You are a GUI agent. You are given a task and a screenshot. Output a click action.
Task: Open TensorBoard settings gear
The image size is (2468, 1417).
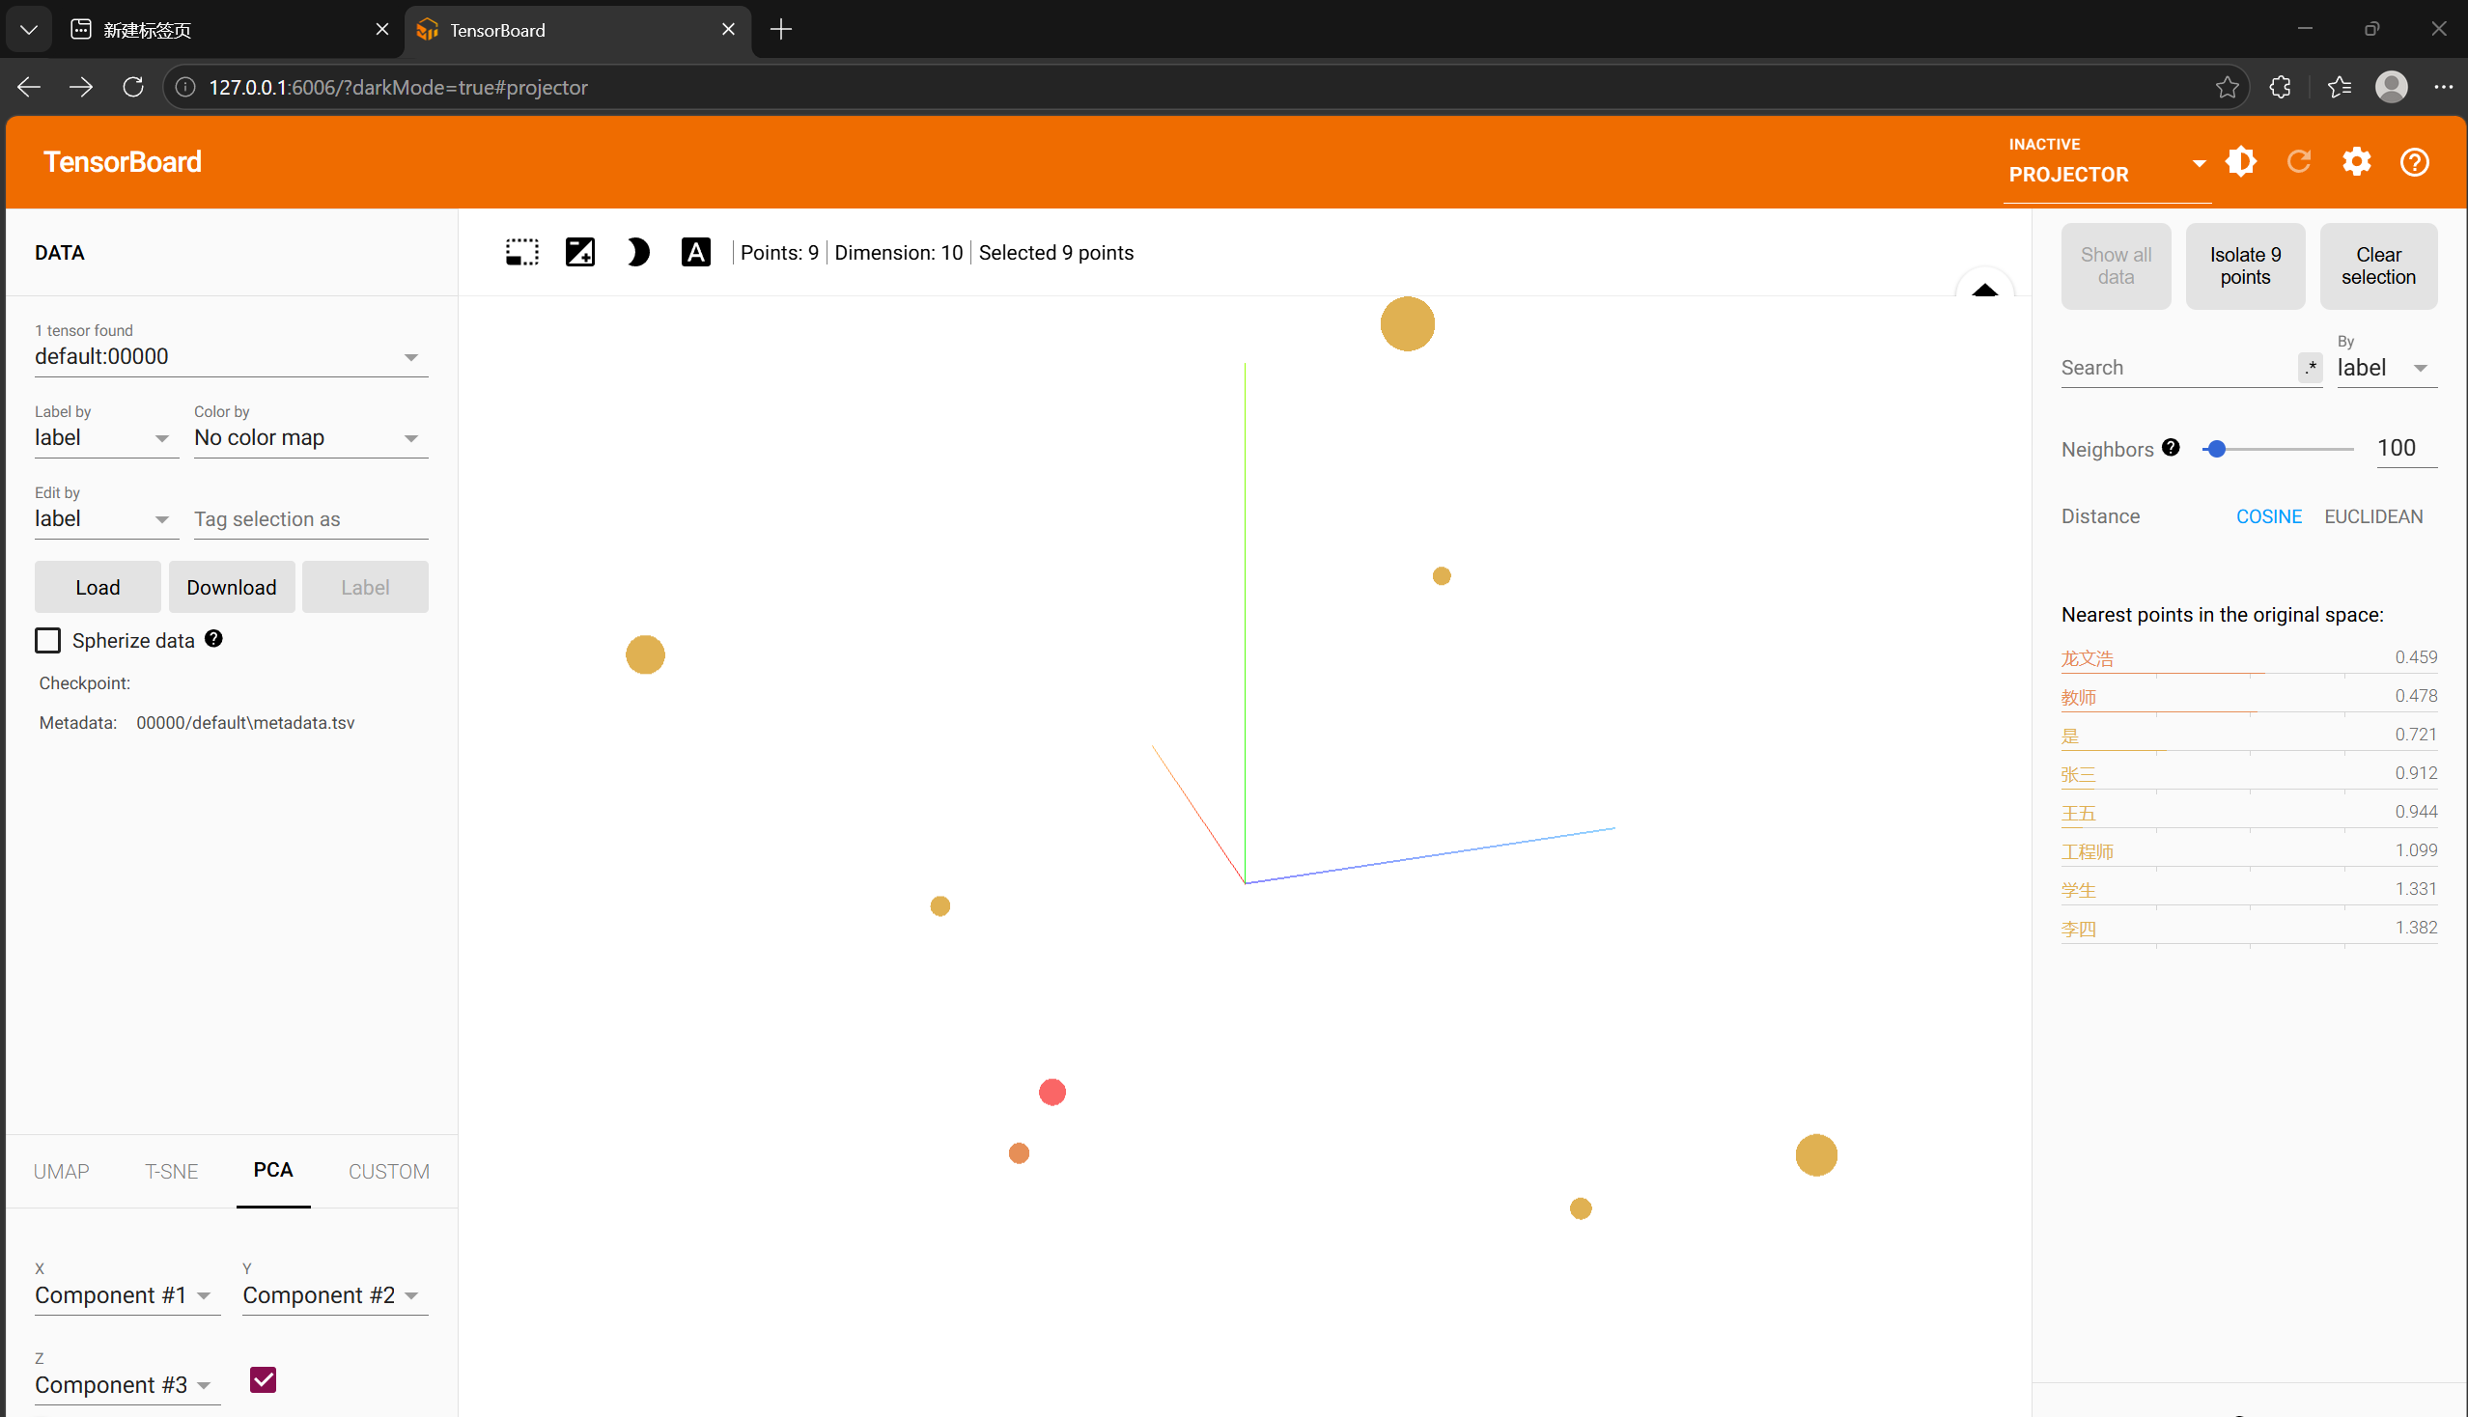[2356, 161]
